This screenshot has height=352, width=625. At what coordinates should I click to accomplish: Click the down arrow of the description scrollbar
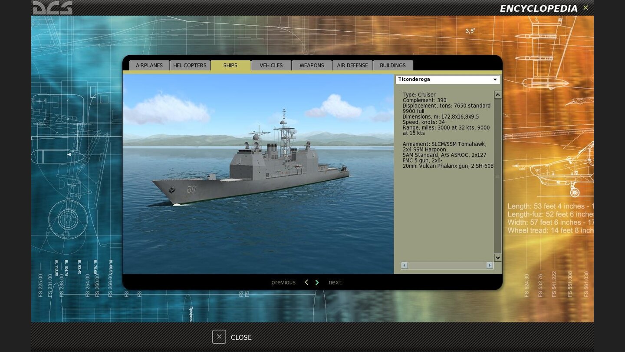tap(498, 258)
